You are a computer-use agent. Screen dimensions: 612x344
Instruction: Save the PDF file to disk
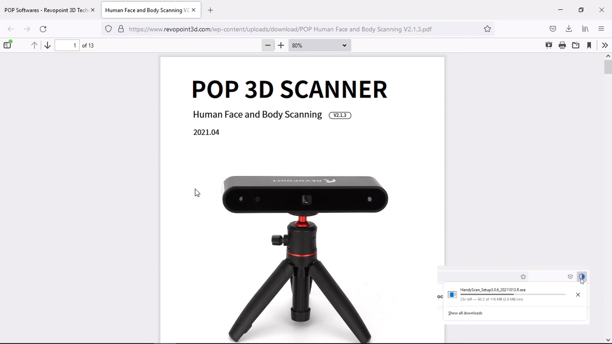point(576,45)
